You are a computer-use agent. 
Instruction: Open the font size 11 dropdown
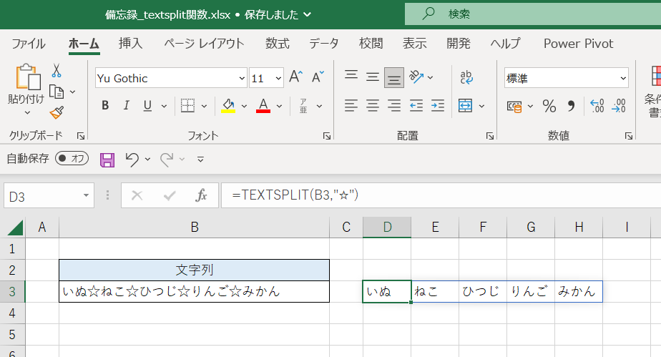278,79
